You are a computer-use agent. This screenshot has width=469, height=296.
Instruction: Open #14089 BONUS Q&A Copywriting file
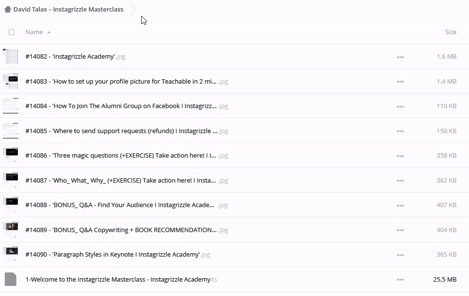coord(121,230)
